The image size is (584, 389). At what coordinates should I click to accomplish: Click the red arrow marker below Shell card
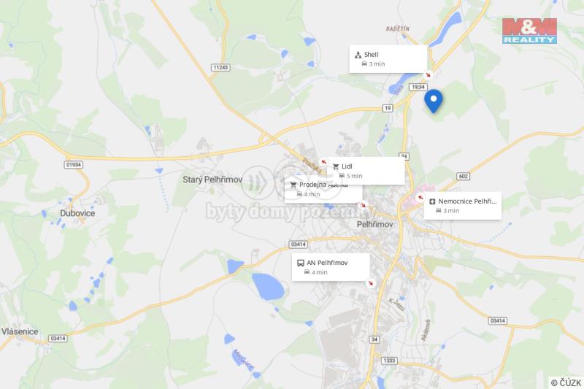tap(429, 75)
